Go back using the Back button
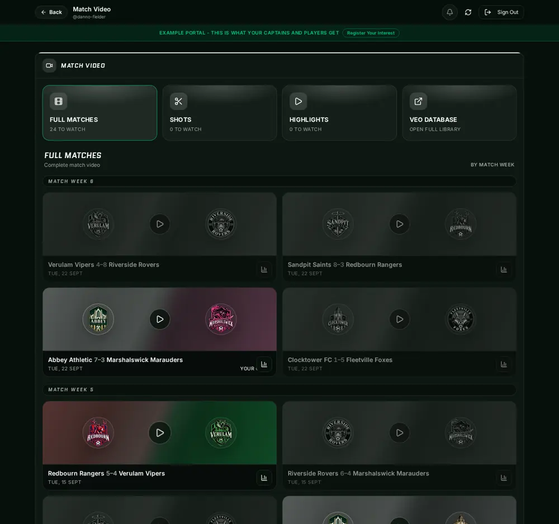 pyautogui.click(x=51, y=12)
